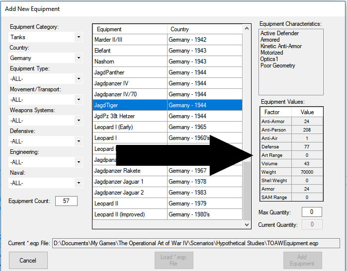This screenshot has width=347, height=271.
Task: Click the Anti-Armor value 24
Action: click(307, 122)
